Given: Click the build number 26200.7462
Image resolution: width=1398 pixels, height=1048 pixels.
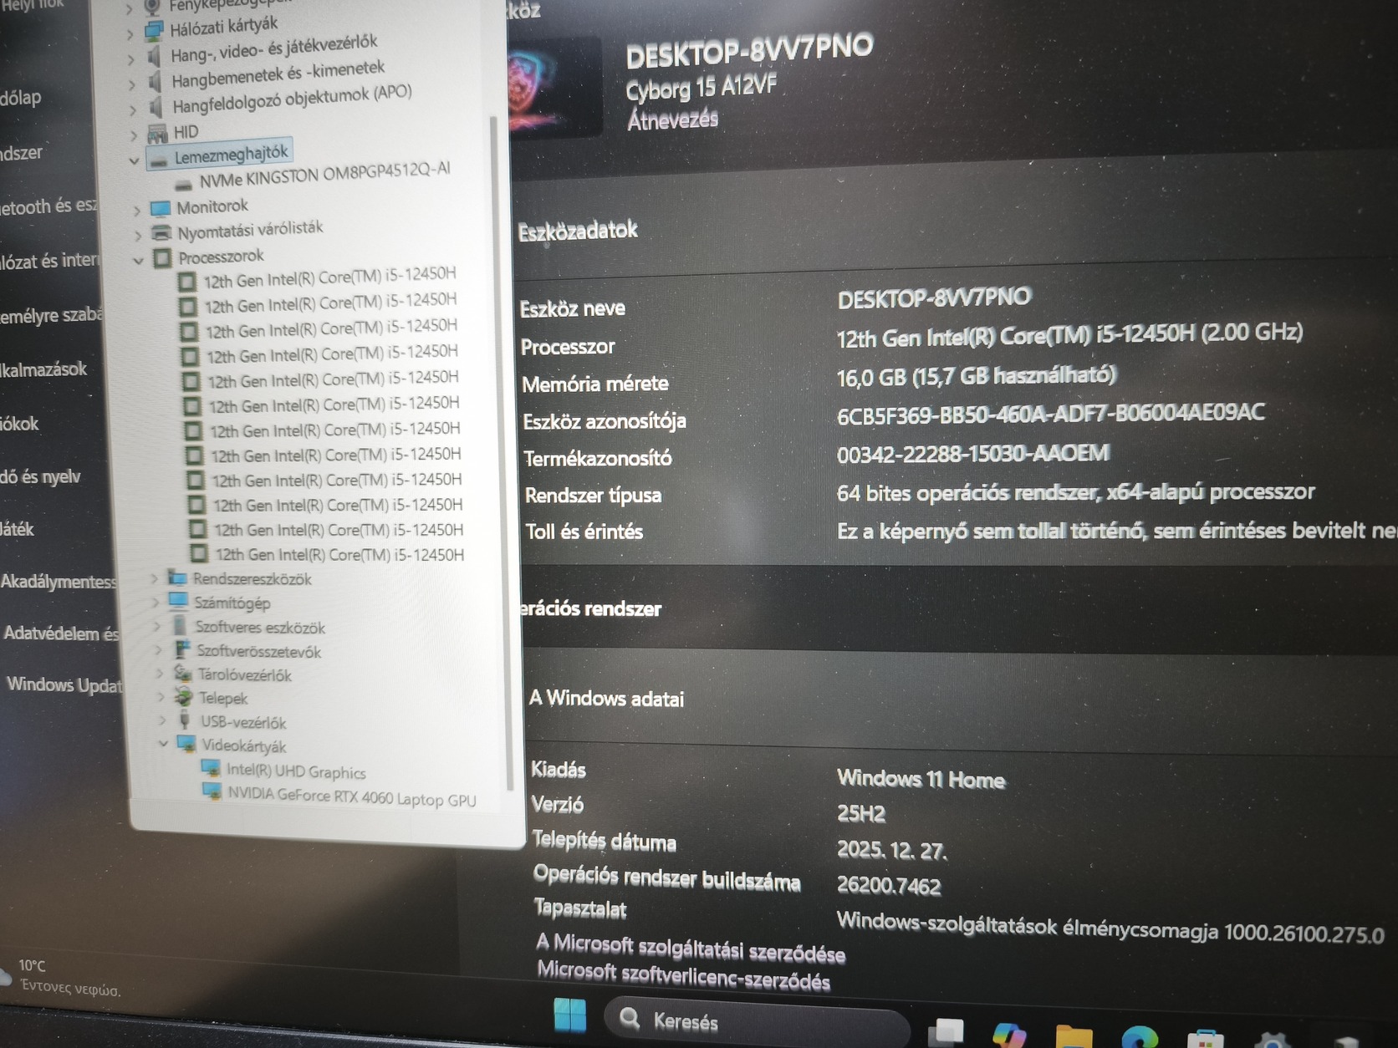Looking at the screenshot, I should (890, 886).
